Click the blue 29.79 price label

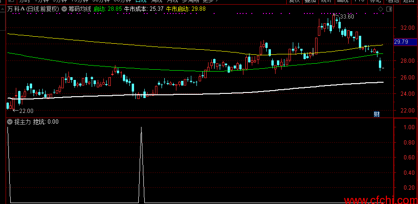click(405, 41)
